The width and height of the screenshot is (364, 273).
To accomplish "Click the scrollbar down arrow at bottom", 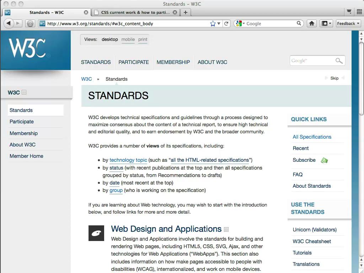I will click(361, 265).
